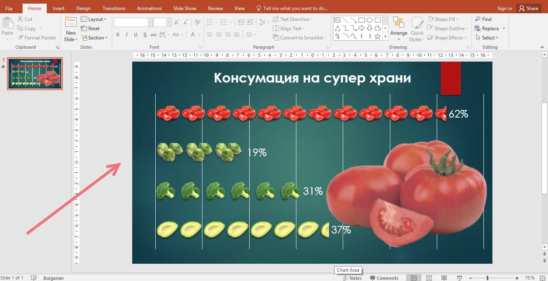Select the Isosceles Triangle shape
Image resolution: width=548 pixels, height=281 pixels.
[337, 28]
